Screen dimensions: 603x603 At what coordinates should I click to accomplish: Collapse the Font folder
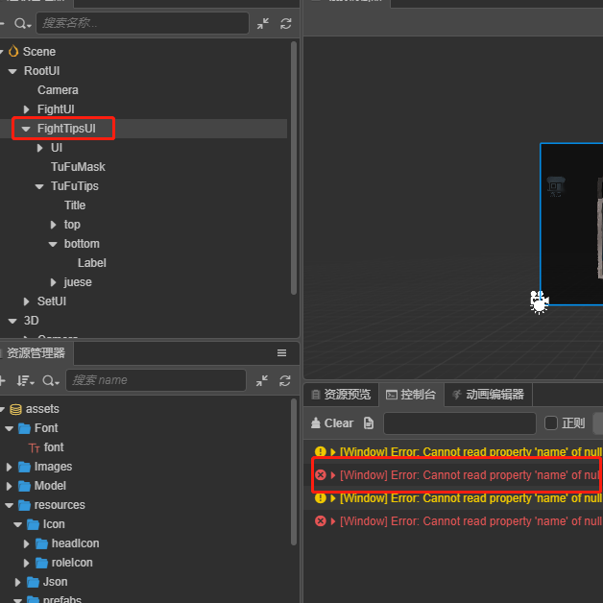coord(10,428)
